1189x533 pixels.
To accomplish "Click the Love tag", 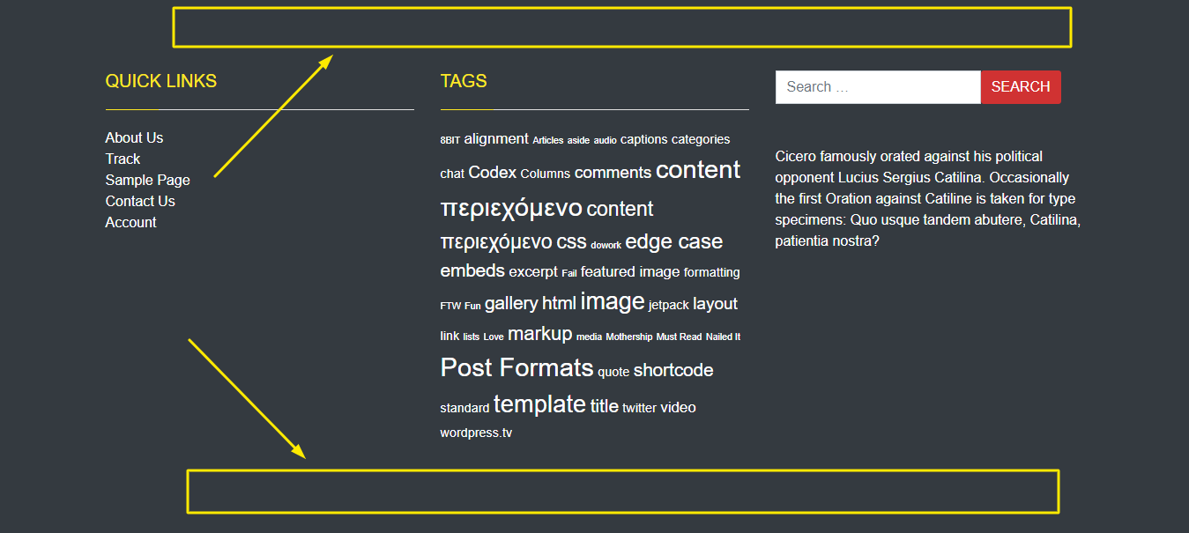I will click(494, 337).
